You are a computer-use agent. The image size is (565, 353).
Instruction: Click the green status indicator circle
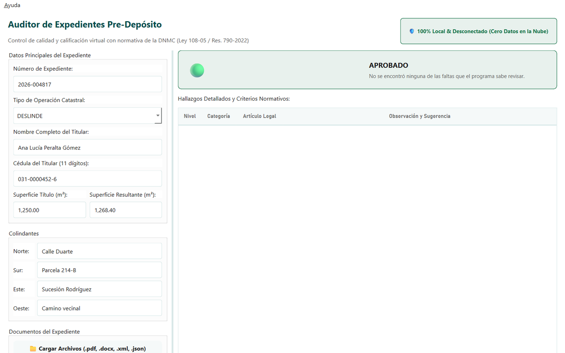tap(197, 70)
